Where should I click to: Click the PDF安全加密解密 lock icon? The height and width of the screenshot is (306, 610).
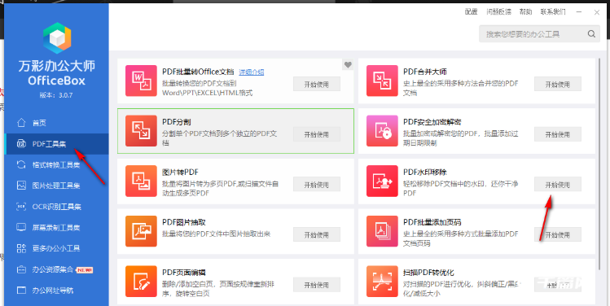[x=382, y=131]
